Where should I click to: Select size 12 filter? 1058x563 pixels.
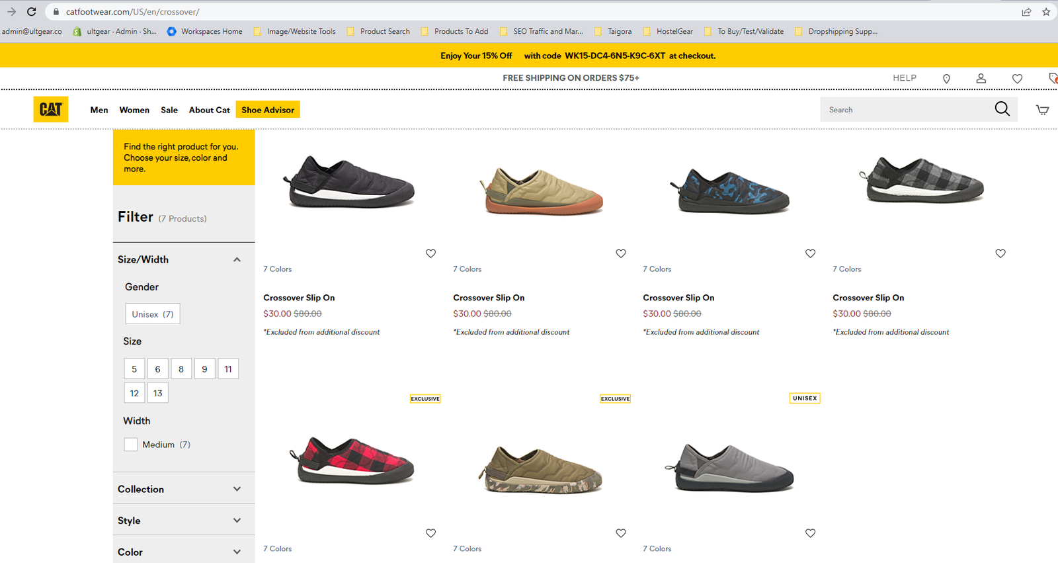point(134,393)
